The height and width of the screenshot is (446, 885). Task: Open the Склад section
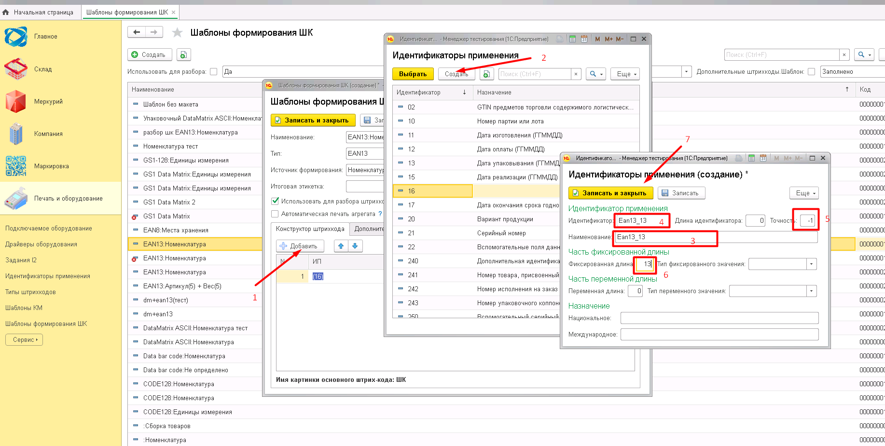tap(42, 69)
